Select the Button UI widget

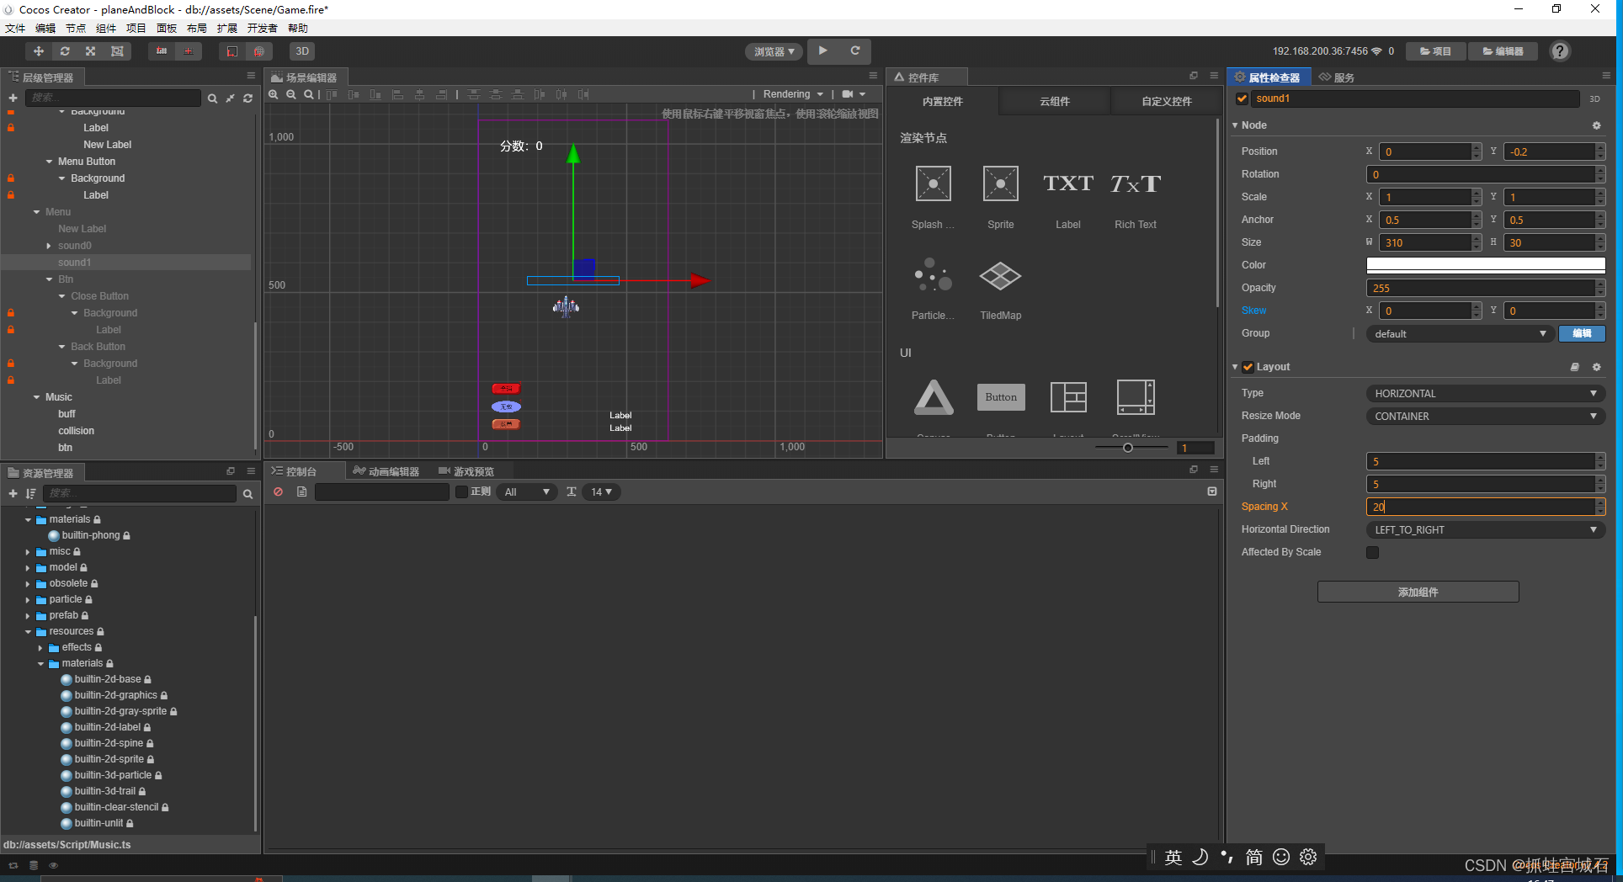click(x=1001, y=397)
